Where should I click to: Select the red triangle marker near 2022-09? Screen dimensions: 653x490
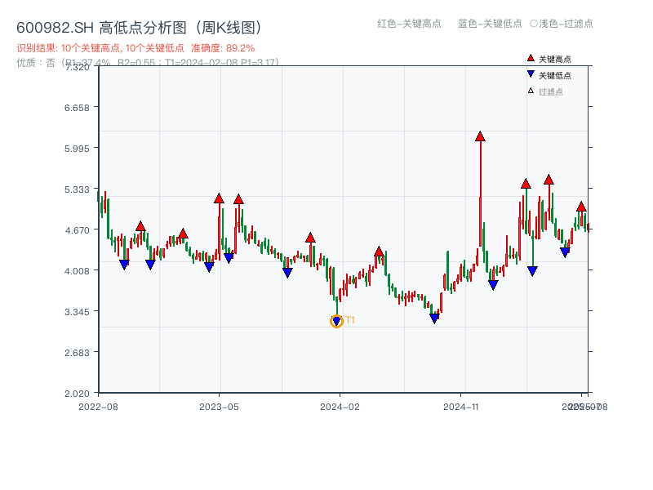tap(140, 225)
